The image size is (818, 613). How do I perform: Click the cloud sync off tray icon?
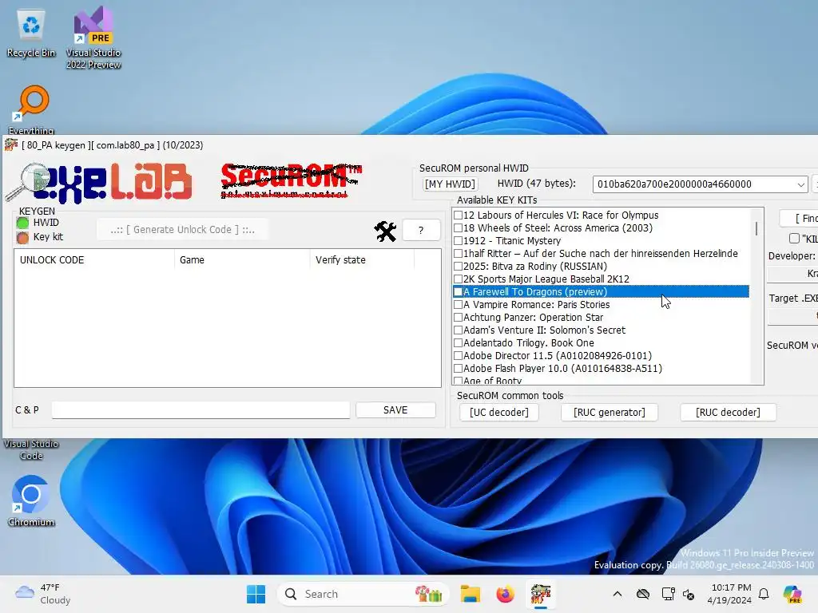(643, 594)
